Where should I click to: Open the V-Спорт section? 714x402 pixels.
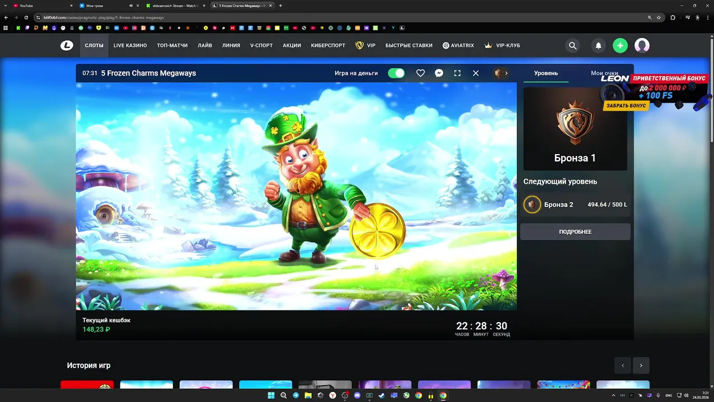tap(261, 45)
